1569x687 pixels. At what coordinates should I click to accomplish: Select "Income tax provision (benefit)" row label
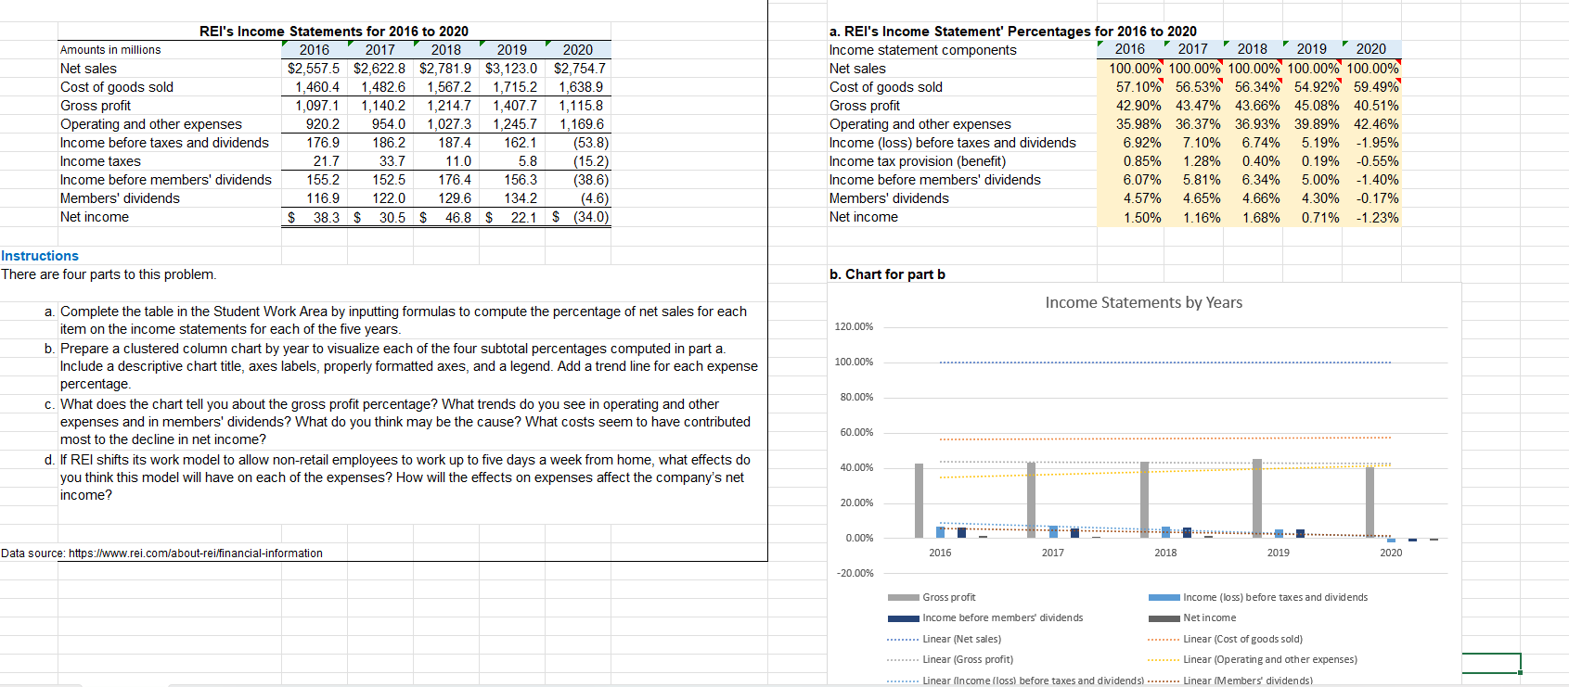coord(917,161)
